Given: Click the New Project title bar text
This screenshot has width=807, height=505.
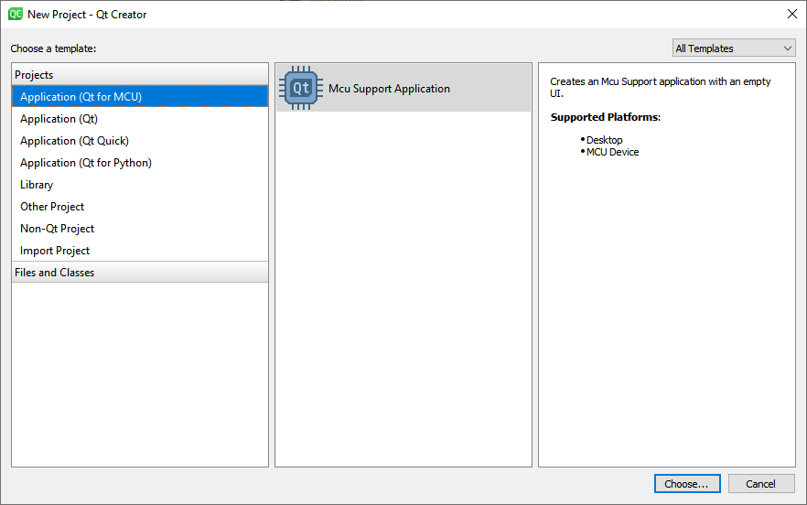Looking at the screenshot, I should tap(87, 15).
